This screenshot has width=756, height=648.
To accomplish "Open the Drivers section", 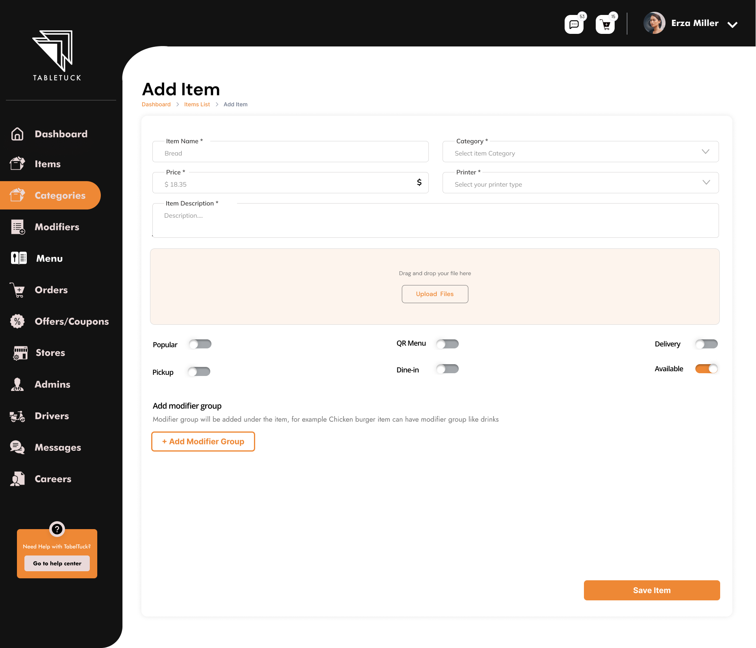I will 51,416.
